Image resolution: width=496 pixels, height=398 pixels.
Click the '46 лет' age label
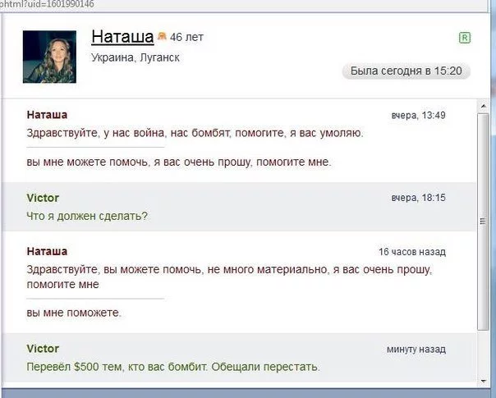(x=186, y=37)
